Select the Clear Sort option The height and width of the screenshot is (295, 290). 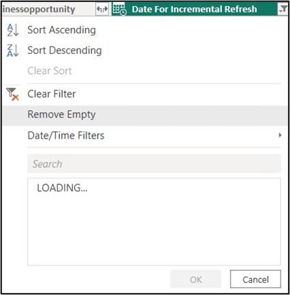click(50, 71)
